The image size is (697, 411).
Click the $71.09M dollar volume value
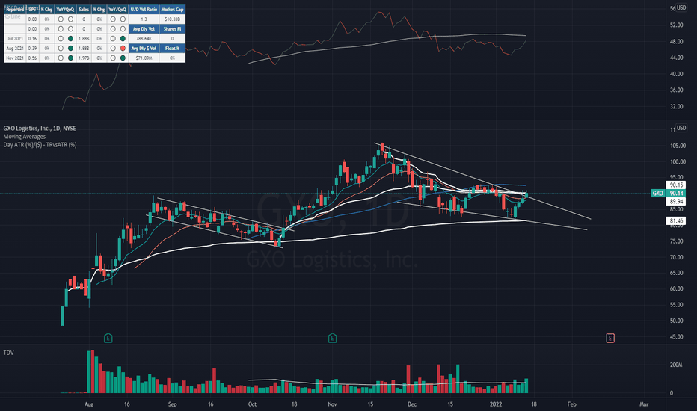point(144,58)
